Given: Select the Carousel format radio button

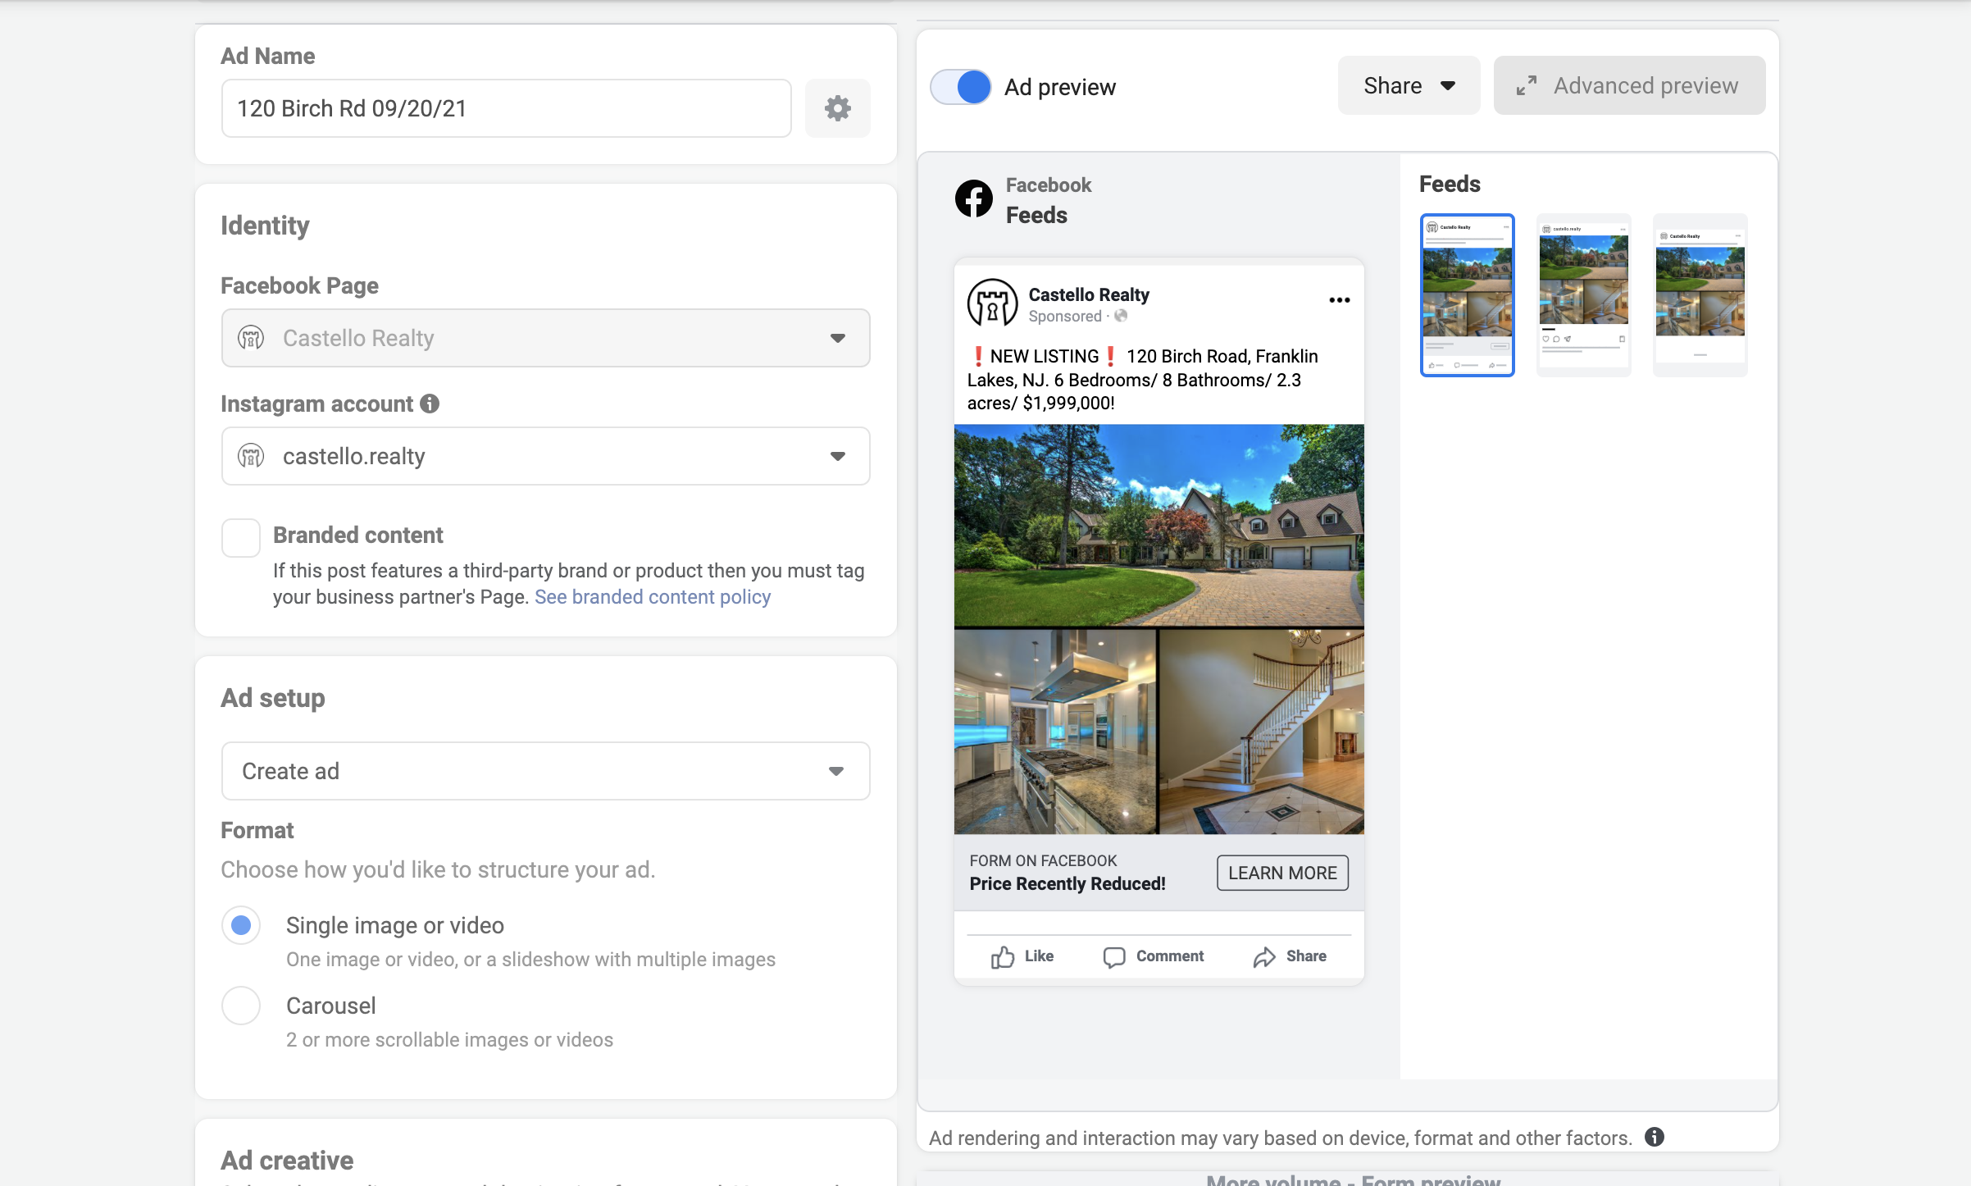Looking at the screenshot, I should point(241,1006).
